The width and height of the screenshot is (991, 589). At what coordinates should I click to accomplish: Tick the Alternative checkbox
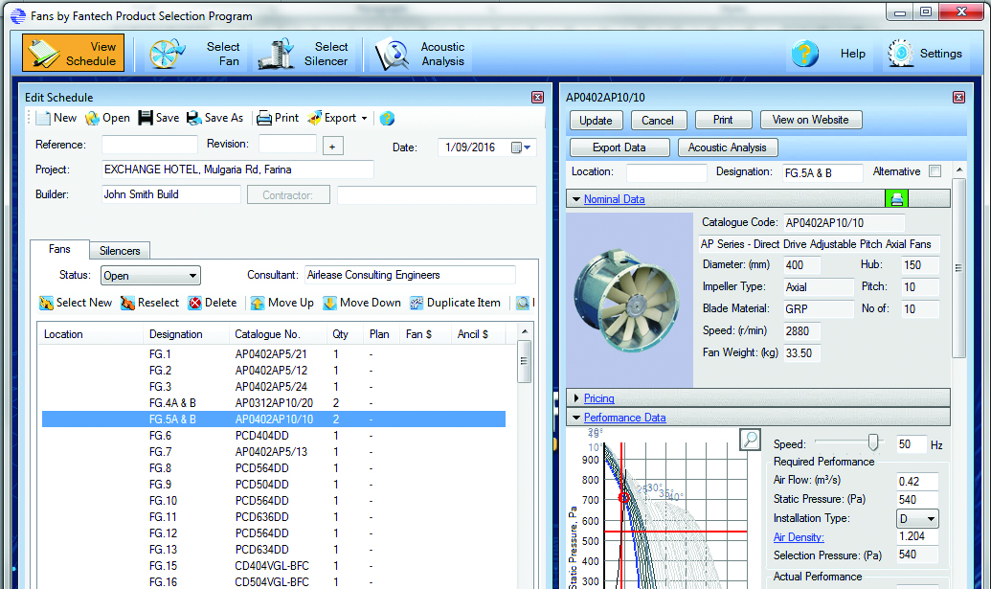(935, 171)
